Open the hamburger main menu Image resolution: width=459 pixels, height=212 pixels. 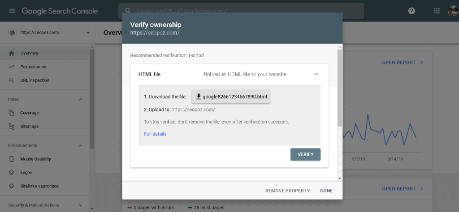click(12, 11)
